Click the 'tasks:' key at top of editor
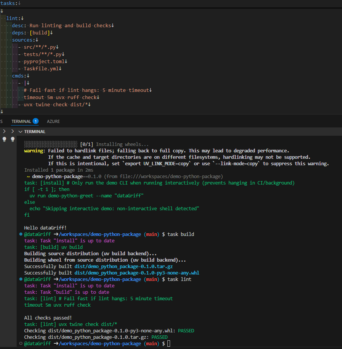Screen dimensions: 342x349 [x=9, y=3]
